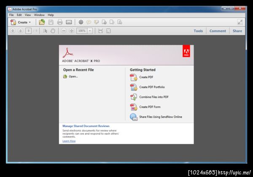Select the highlight text icon
This screenshot has width=253, height=177.
pos(96,22)
